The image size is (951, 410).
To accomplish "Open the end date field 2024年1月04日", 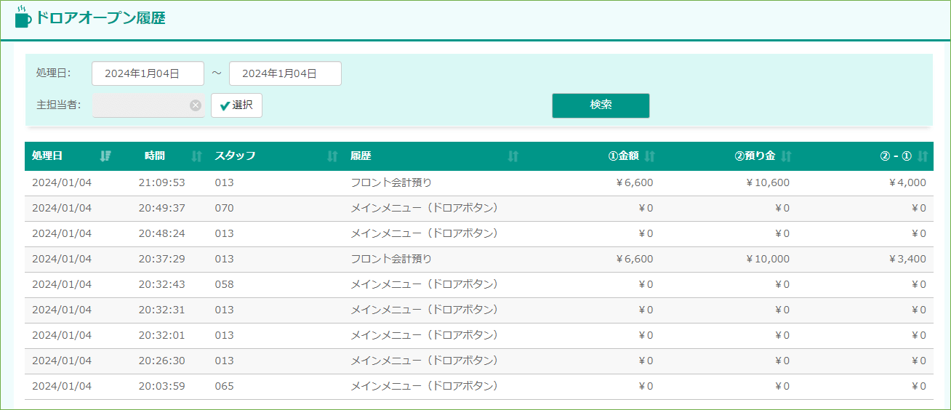I will point(285,73).
